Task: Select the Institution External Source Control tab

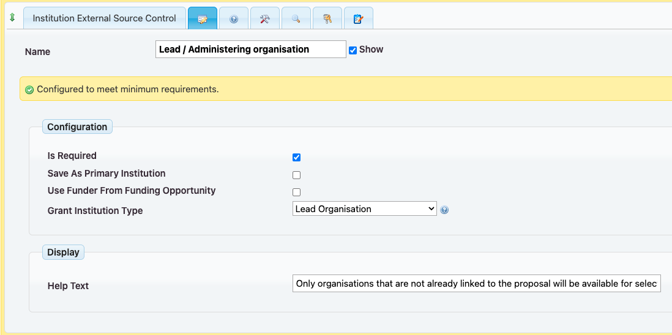Action: (104, 18)
